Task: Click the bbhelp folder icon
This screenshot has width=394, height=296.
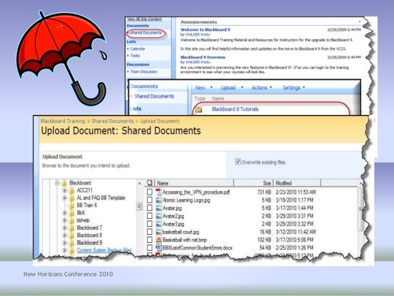Action: (72, 221)
